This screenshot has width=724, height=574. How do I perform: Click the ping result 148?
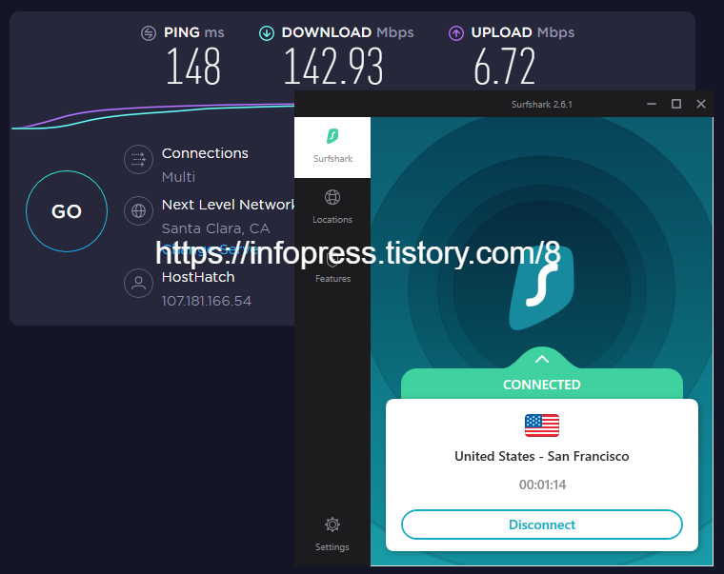(x=193, y=67)
